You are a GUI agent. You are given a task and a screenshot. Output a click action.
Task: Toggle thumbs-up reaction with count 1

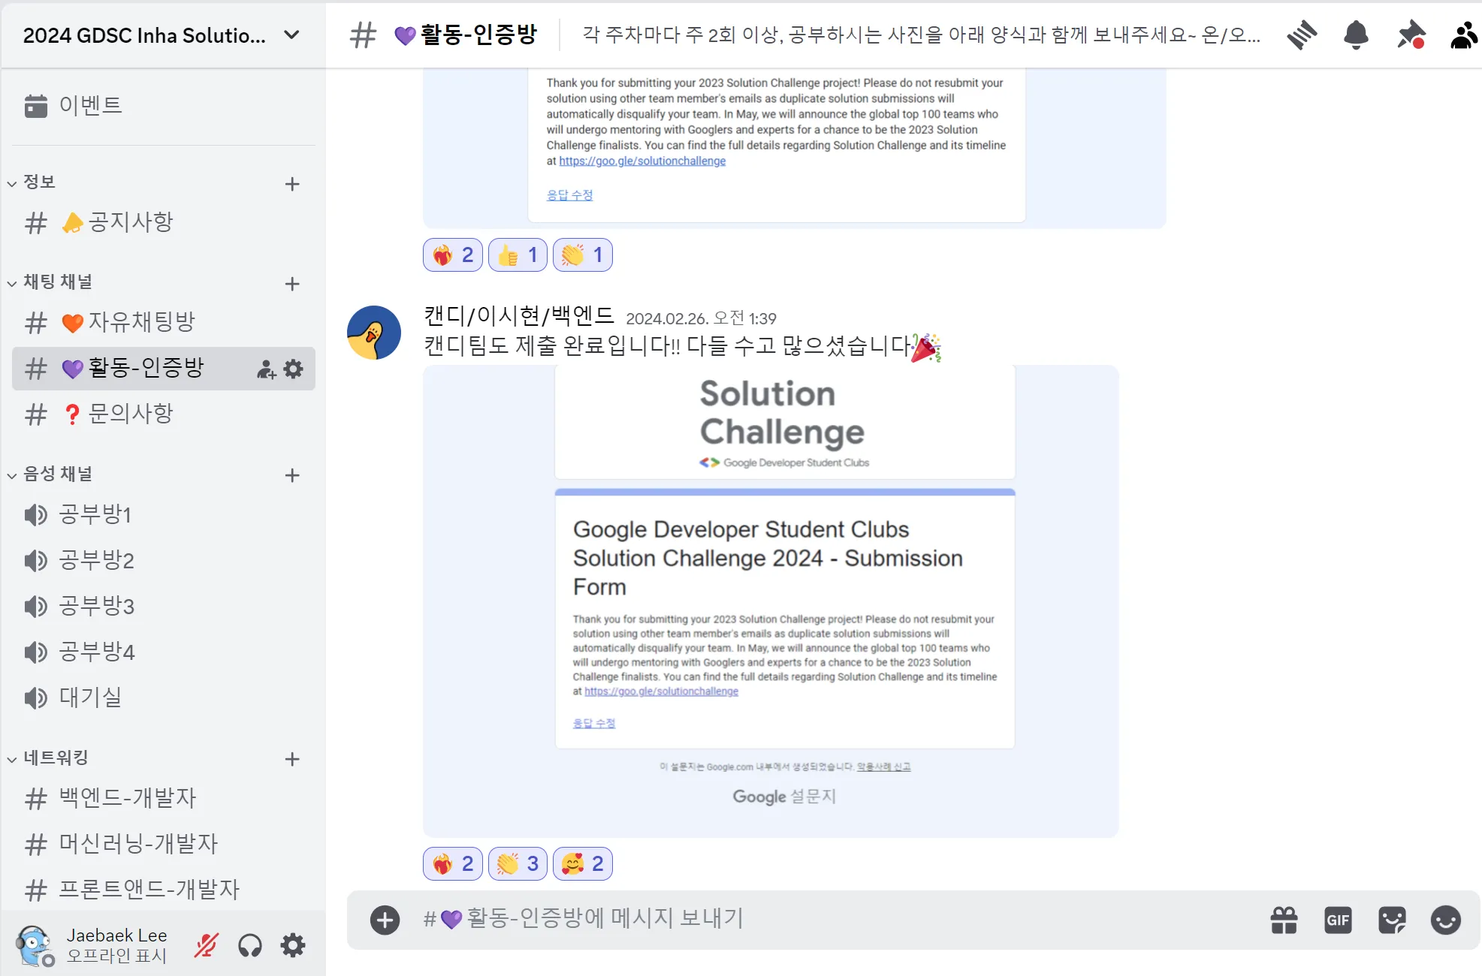click(x=518, y=255)
